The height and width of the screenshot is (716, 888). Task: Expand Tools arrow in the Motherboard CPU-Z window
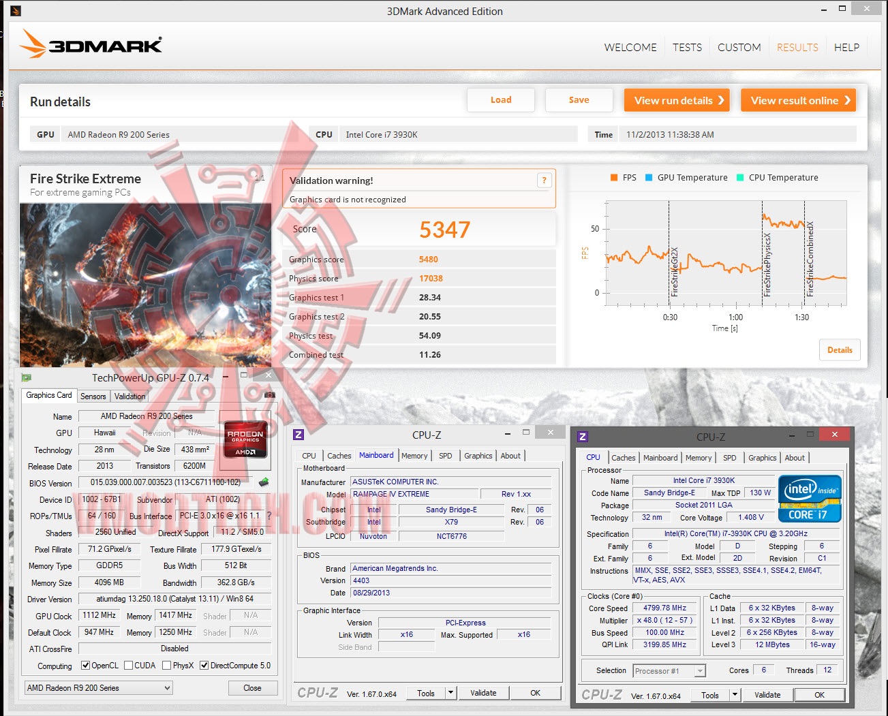pos(450,693)
